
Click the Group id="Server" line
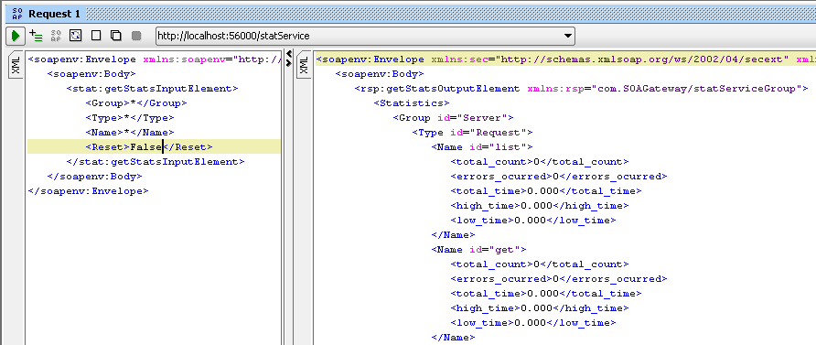point(453,118)
